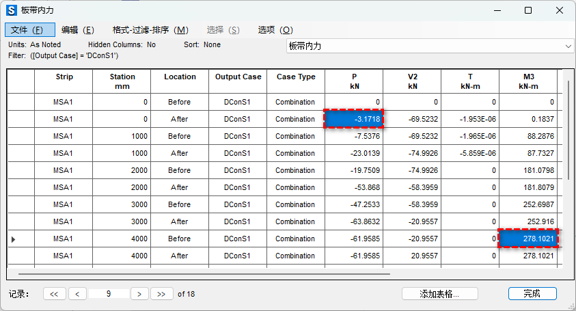Open the 文件 (F) menu

click(28, 30)
